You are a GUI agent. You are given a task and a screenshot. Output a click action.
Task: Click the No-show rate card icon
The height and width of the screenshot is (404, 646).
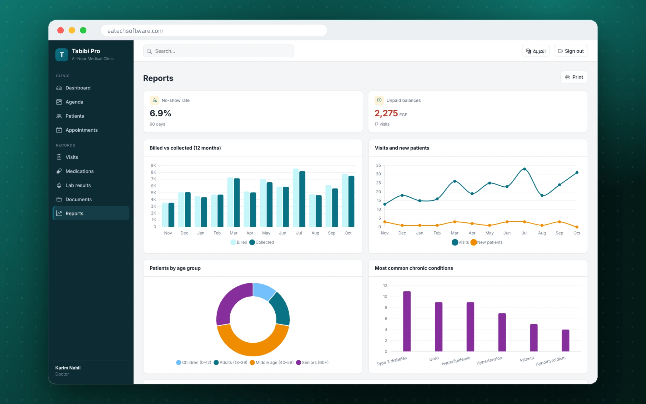(155, 100)
